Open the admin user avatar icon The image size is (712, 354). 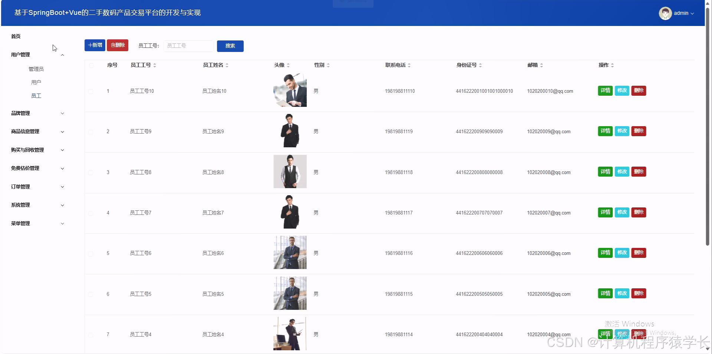click(665, 13)
